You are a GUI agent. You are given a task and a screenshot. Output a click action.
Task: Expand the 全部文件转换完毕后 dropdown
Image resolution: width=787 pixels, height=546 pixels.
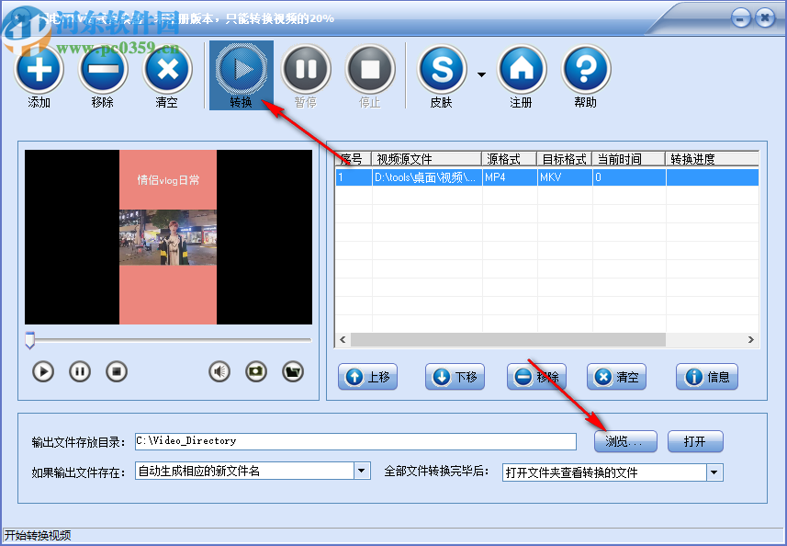(x=714, y=472)
